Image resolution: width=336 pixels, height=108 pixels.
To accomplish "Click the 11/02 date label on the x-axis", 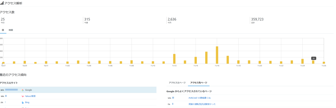I will (x=67, y=66).
